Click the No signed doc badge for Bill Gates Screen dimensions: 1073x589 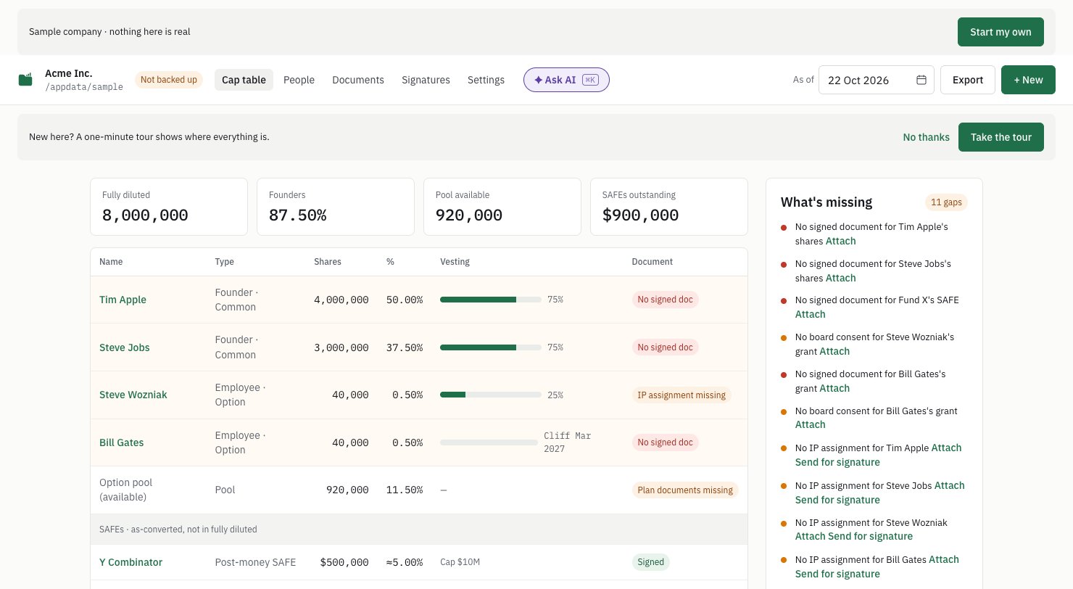click(665, 442)
